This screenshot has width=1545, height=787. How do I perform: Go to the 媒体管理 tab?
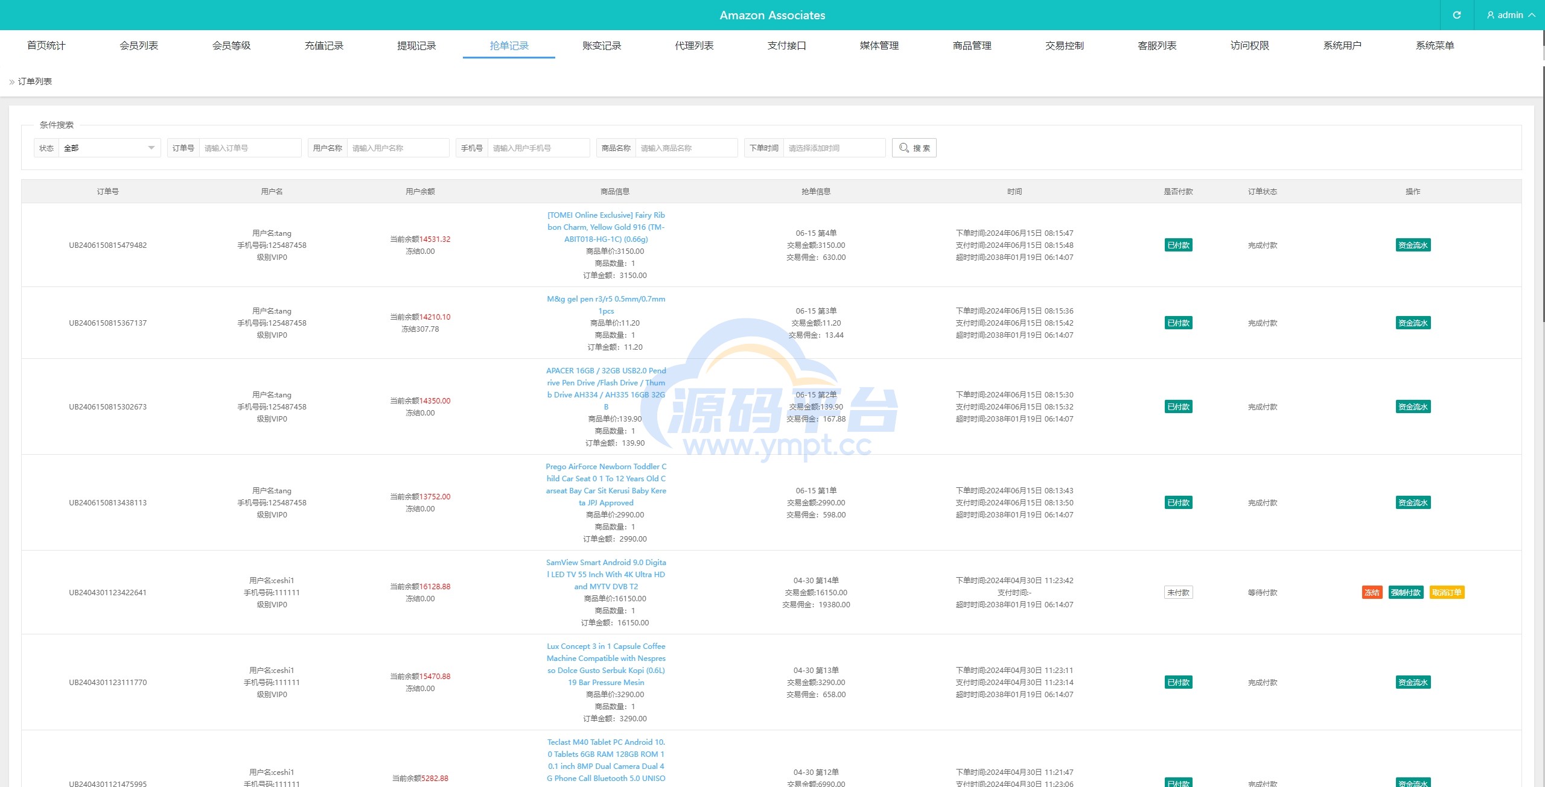(x=879, y=45)
